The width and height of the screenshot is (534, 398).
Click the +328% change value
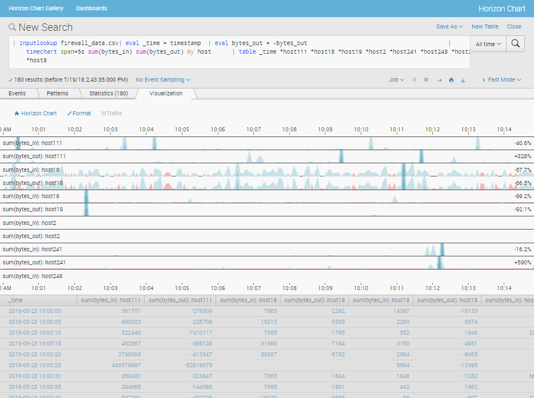pos(523,156)
